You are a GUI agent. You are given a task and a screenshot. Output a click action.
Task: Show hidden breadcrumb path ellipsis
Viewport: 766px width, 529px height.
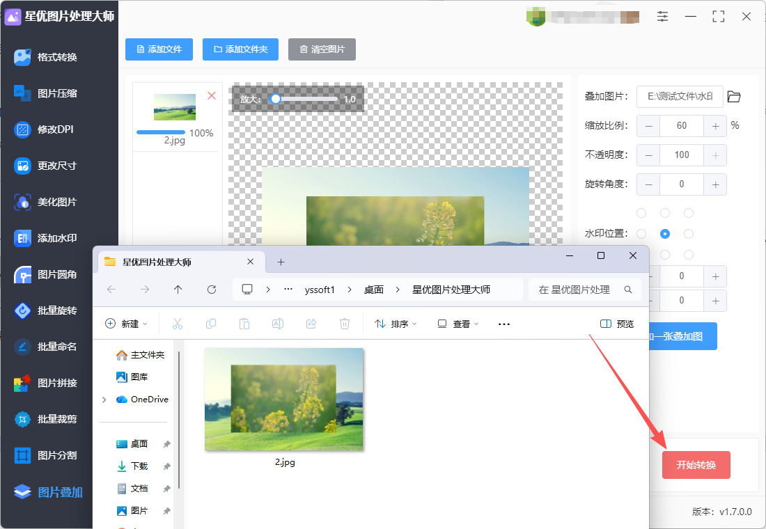(288, 290)
